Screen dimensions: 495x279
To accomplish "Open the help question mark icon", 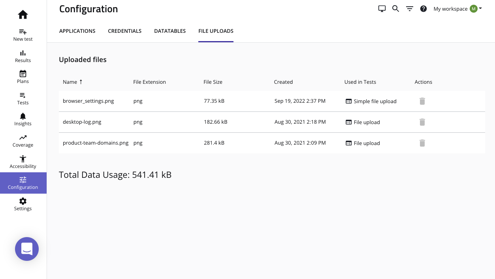I will coord(423,9).
